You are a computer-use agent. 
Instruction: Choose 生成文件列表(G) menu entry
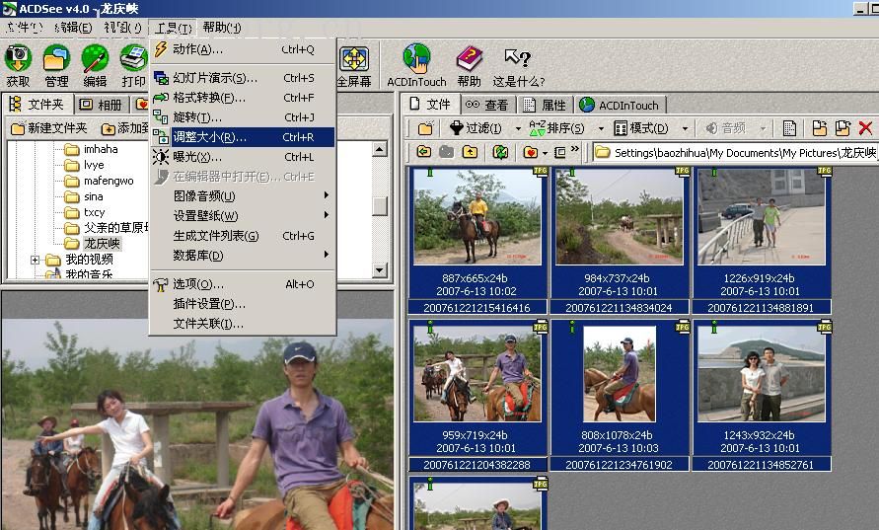coord(242,236)
